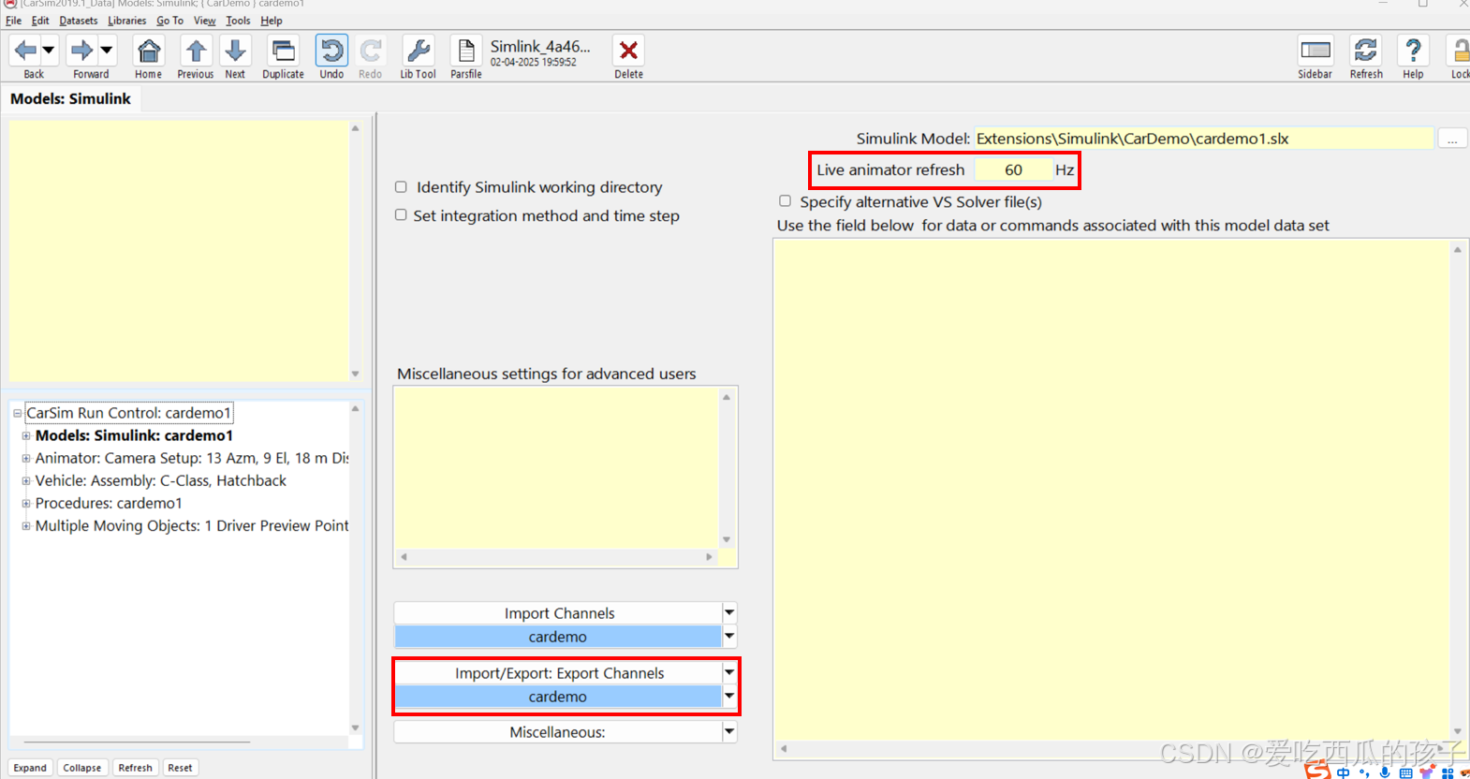1470x779 pixels.
Task: Enable Set integration method and time step
Action: point(401,215)
